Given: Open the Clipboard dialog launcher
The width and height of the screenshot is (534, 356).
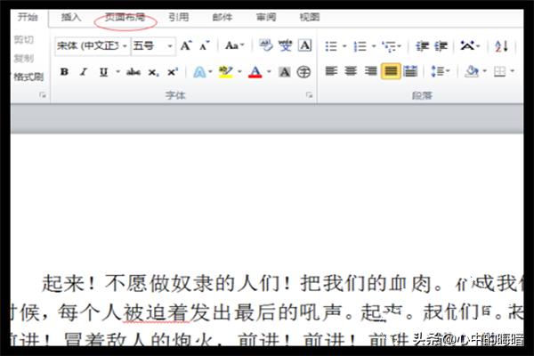Looking at the screenshot, I should 43,95.
